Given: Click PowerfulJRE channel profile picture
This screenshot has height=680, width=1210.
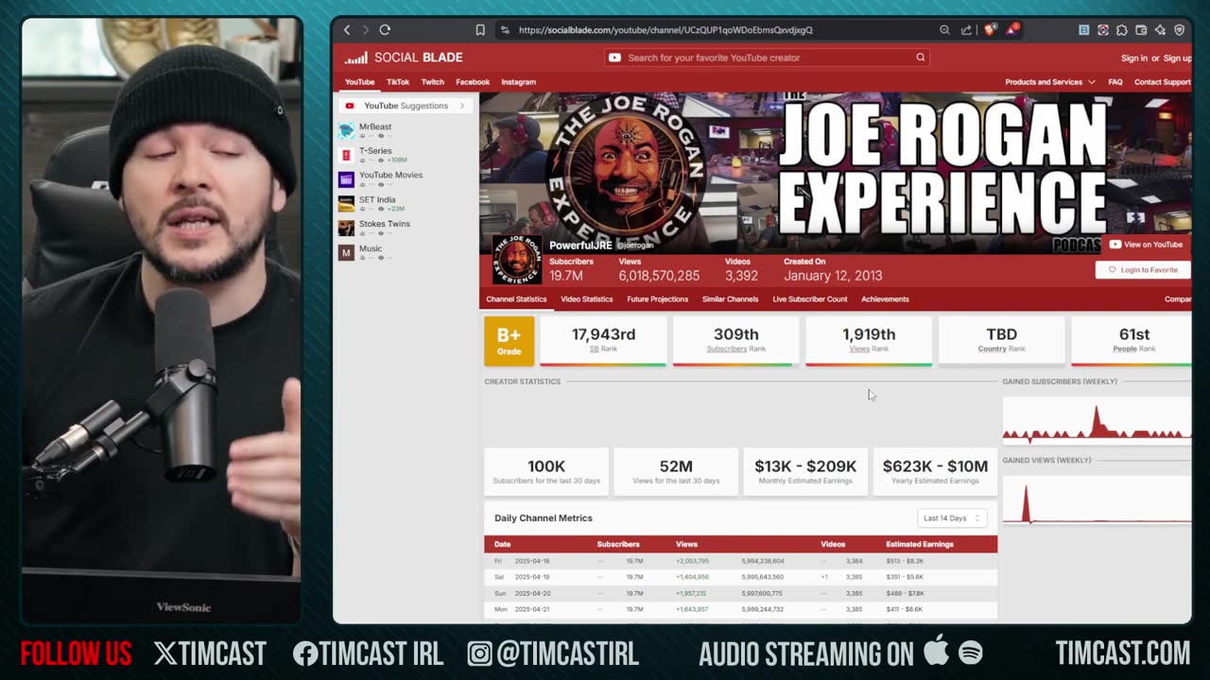Looking at the screenshot, I should (517, 260).
